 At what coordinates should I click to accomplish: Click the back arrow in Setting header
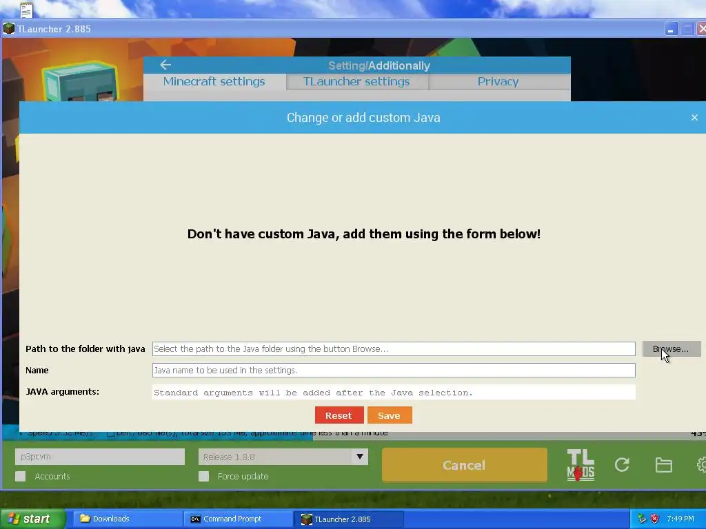[x=165, y=65]
